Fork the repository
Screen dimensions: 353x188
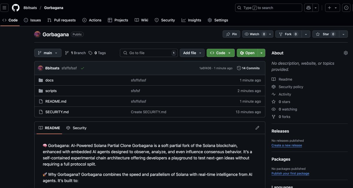click(x=288, y=34)
